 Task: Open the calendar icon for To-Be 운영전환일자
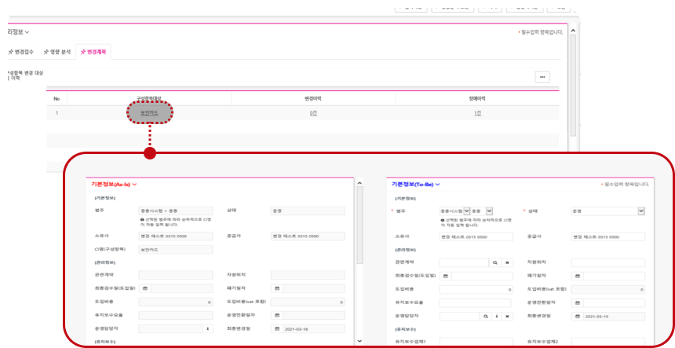[578, 302]
